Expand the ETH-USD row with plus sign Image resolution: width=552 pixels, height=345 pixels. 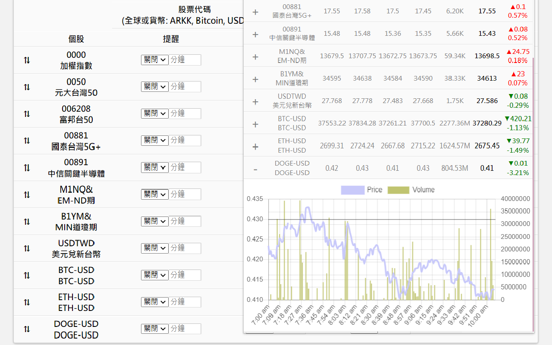point(255,147)
